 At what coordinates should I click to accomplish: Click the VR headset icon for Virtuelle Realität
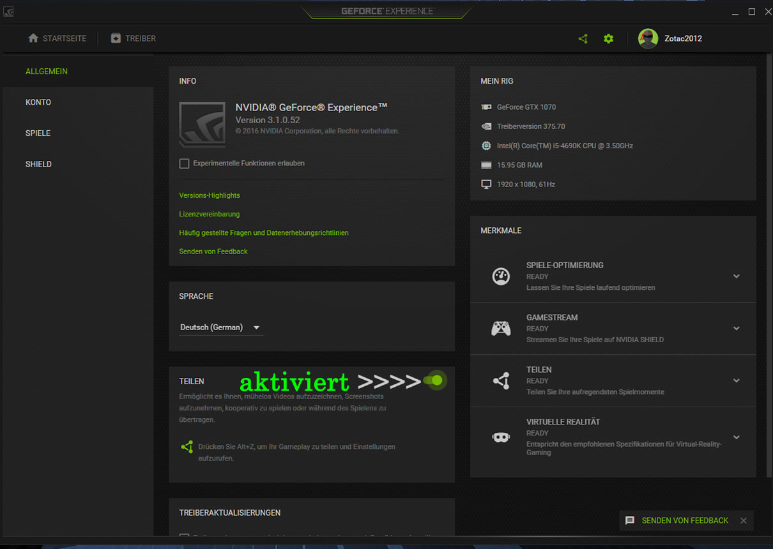(x=501, y=437)
